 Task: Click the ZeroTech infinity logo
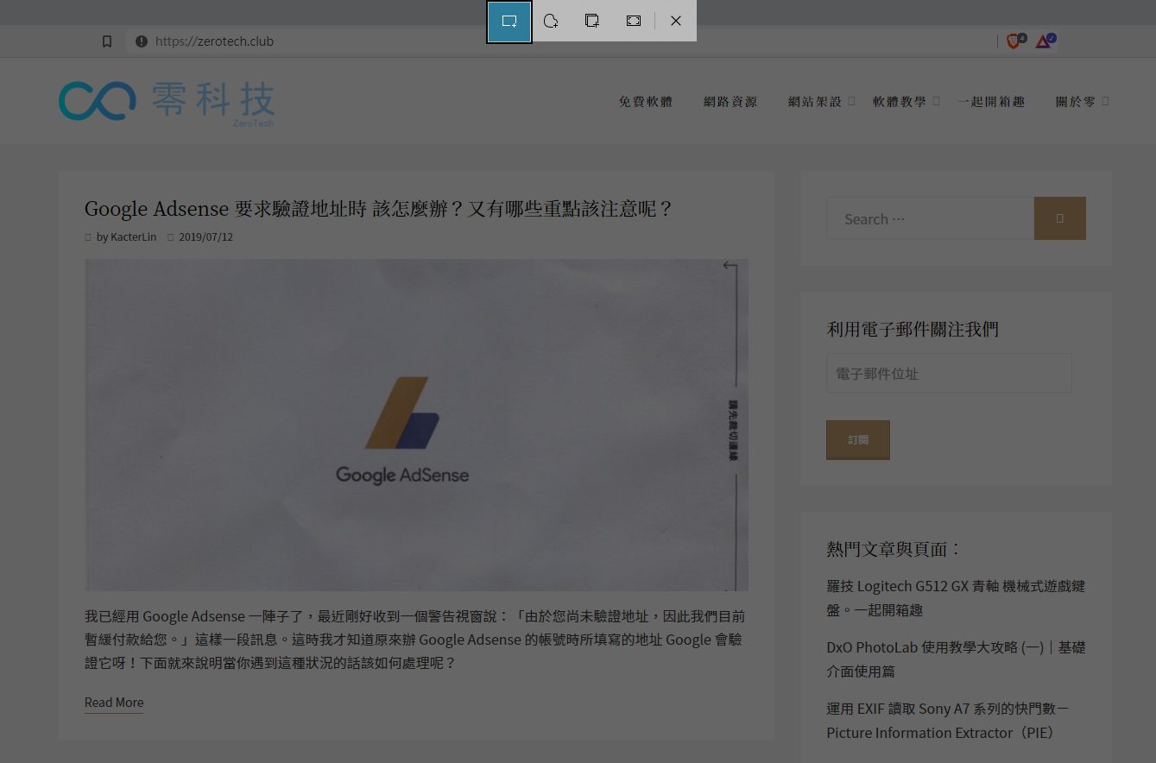(x=97, y=101)
